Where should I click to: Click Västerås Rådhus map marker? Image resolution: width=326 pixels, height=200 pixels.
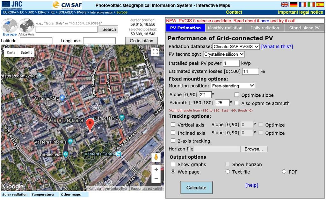pos(70,141)
